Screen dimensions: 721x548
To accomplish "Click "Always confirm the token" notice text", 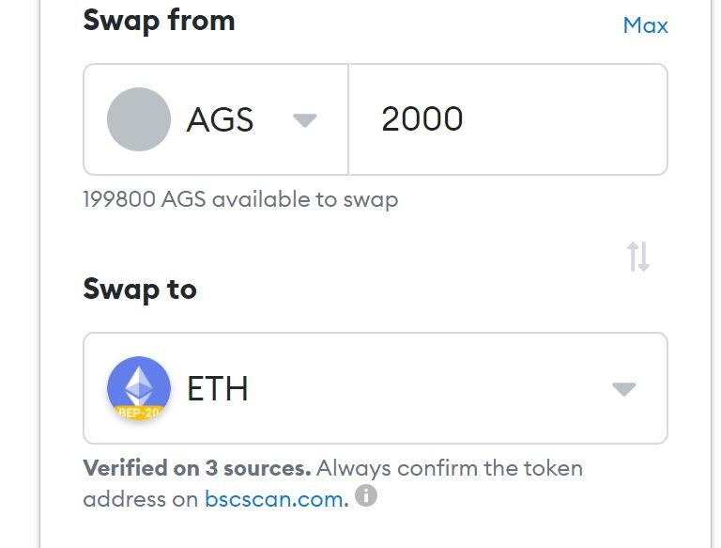I will tap(450, 468).
